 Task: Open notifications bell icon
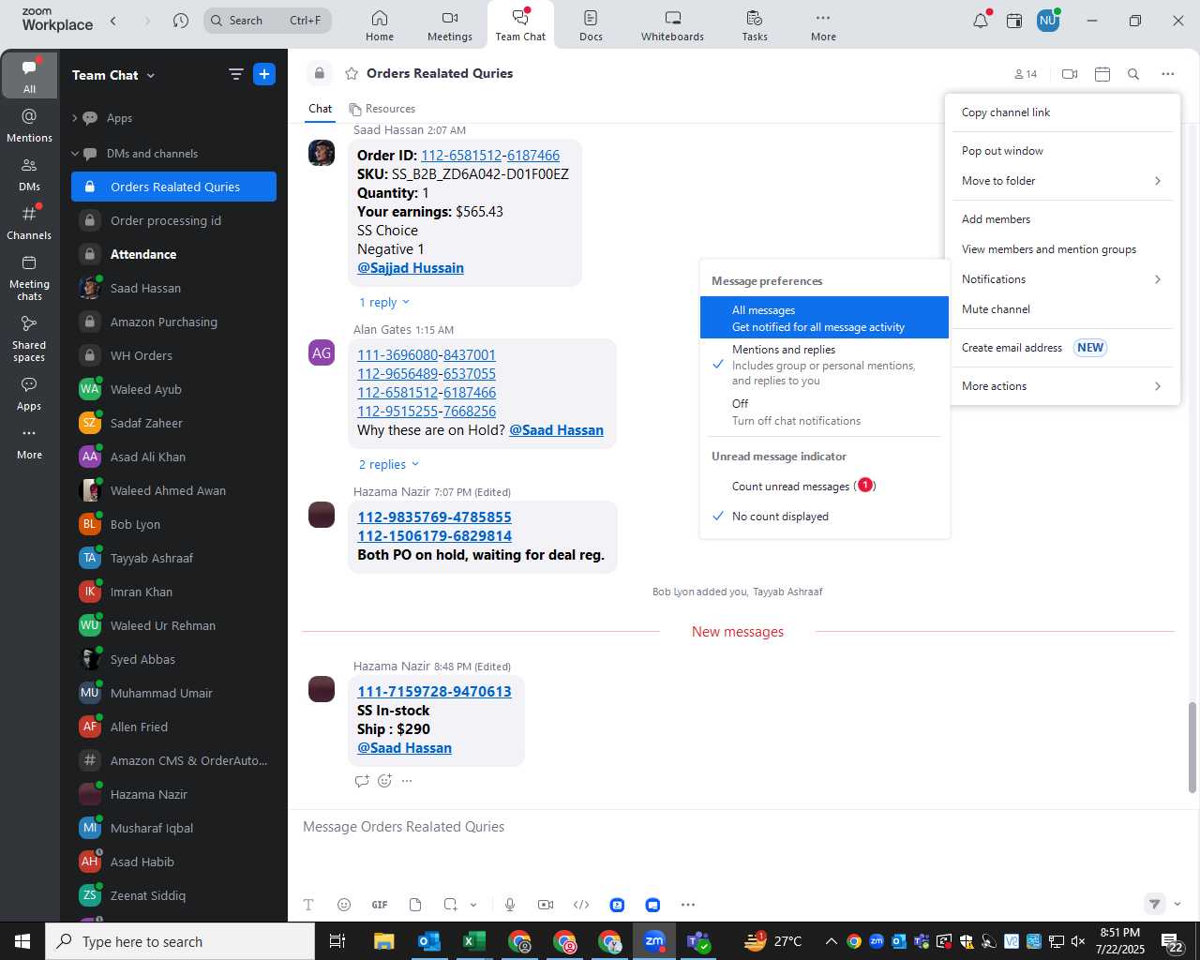[x=981, y=21]
